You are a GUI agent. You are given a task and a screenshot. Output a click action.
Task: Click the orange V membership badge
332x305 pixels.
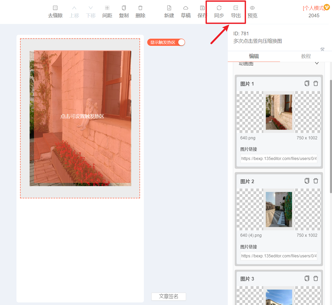click(x=327, y=7)
